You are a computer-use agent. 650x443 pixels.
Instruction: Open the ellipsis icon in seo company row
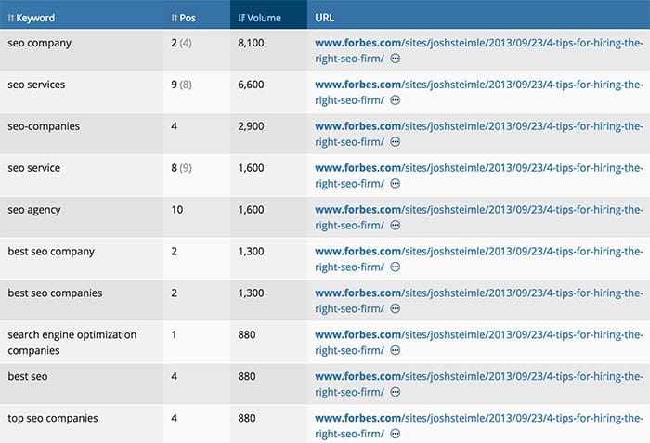tap(396, 59)
